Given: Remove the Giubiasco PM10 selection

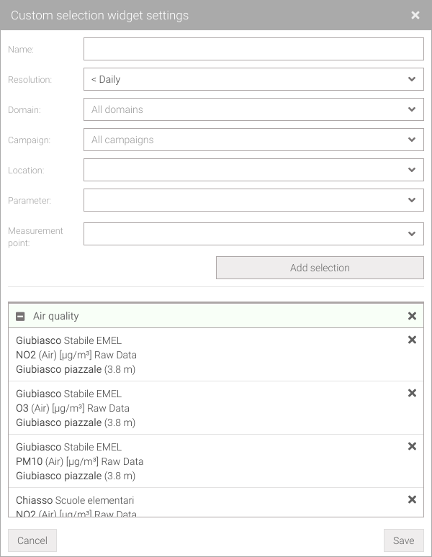Looking at the screenshot, I should pos(412,446).
